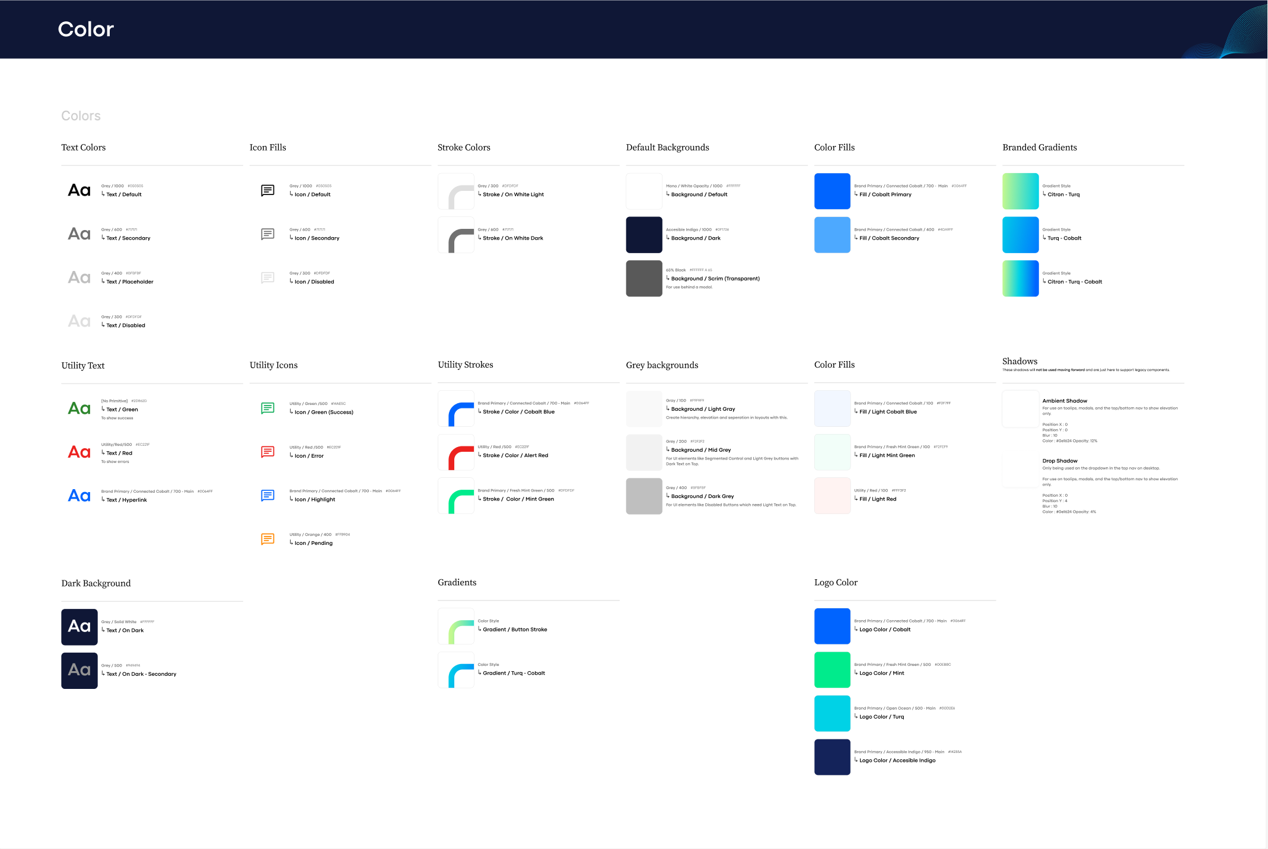Select the Fill / Cobalt Secondary swatch

coord(831,235)
